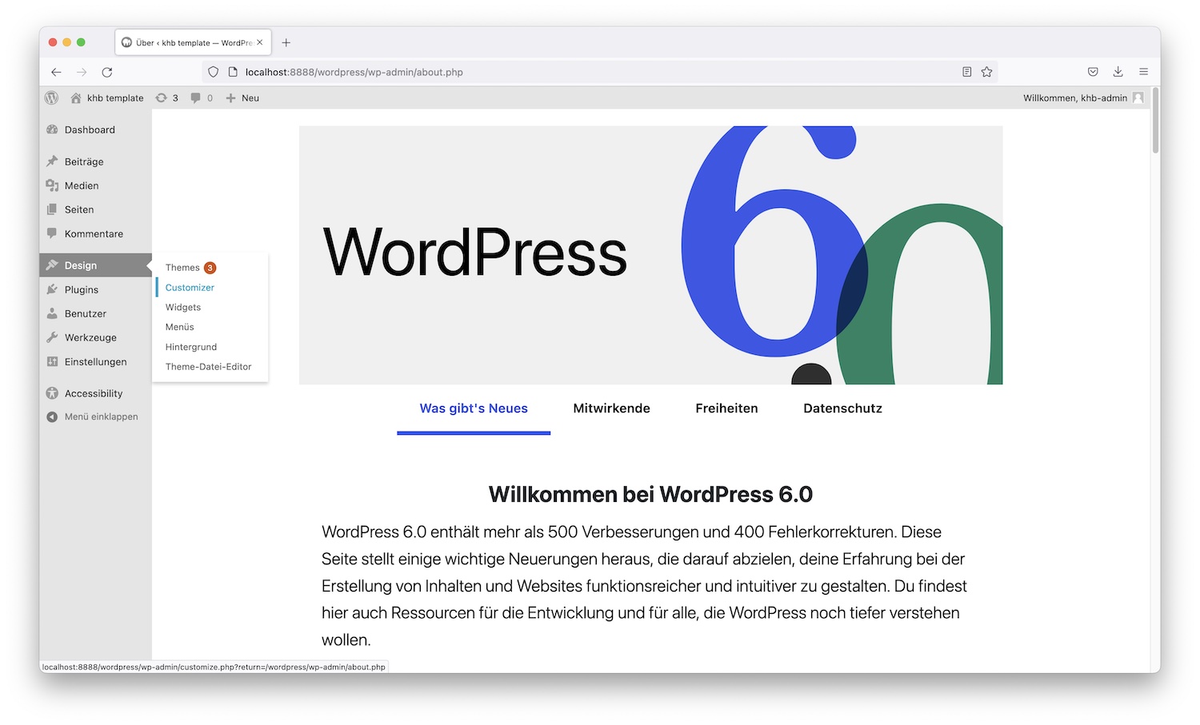
Task: Switch to Was gibt's Neues tab
Action: click(474, 408)
